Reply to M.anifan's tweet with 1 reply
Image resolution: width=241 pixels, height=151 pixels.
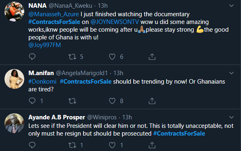pyautogui.click(x=32, y=101)
